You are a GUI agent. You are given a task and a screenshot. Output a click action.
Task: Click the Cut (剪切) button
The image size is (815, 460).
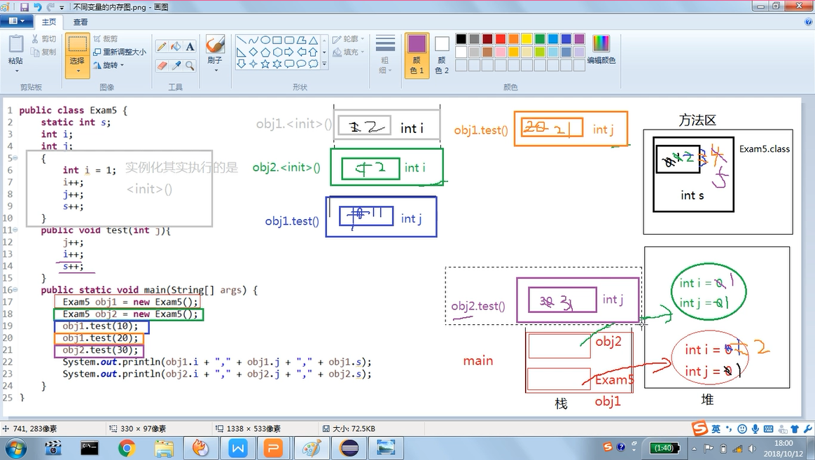(43, 39)
